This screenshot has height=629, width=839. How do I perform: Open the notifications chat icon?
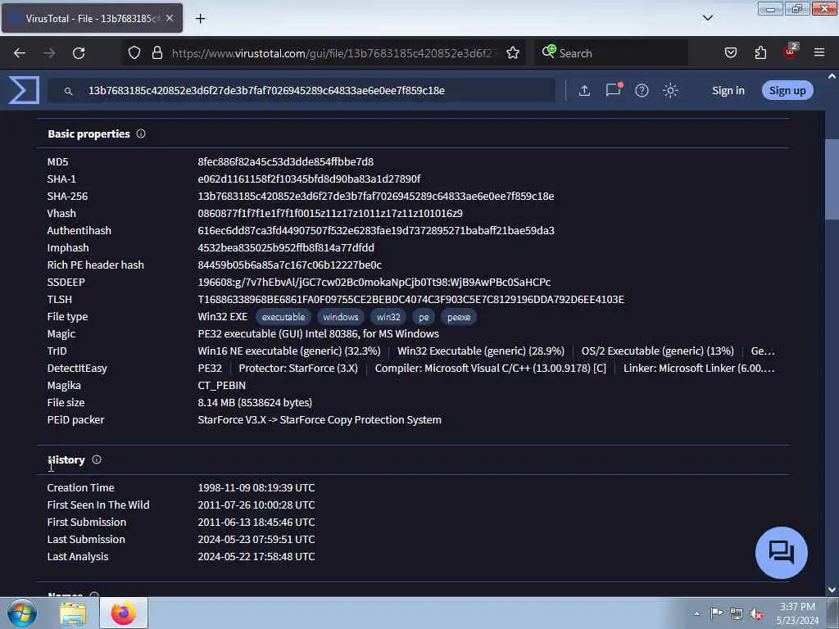(614, 90)
